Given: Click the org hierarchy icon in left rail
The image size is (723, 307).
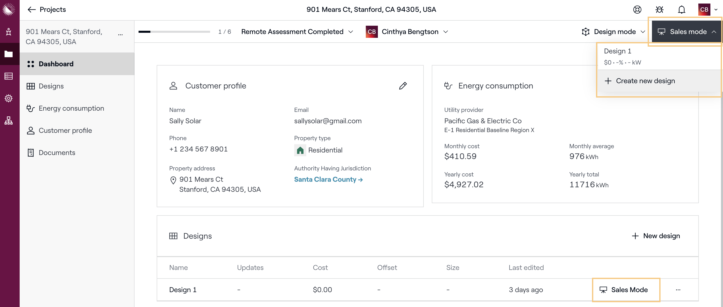Looking at the screenshot, I should coord(9,120).
